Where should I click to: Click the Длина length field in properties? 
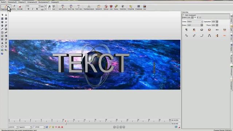click(x=194, y=25)
